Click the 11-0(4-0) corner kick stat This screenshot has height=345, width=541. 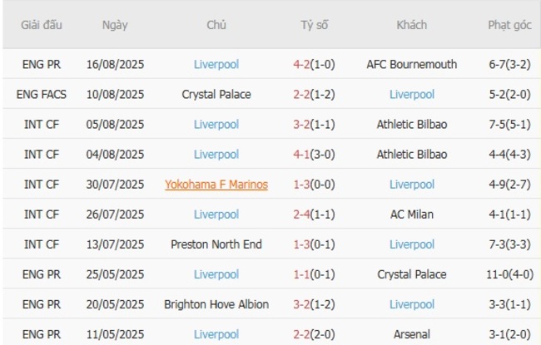tap(509, 274)
